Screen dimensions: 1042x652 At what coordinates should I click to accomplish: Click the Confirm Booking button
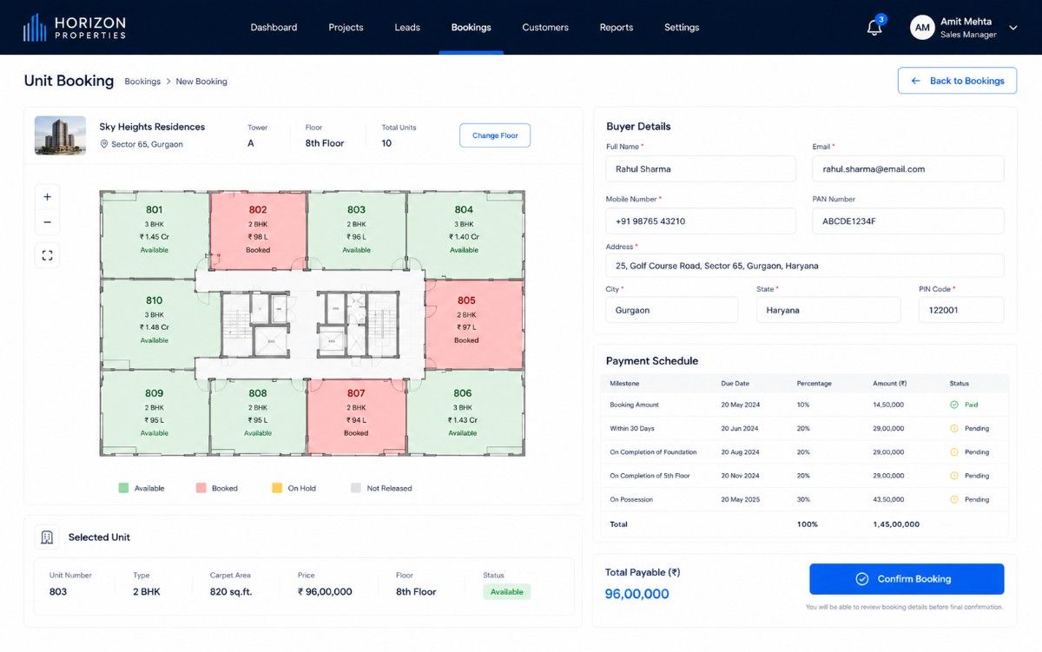[907, 579]
